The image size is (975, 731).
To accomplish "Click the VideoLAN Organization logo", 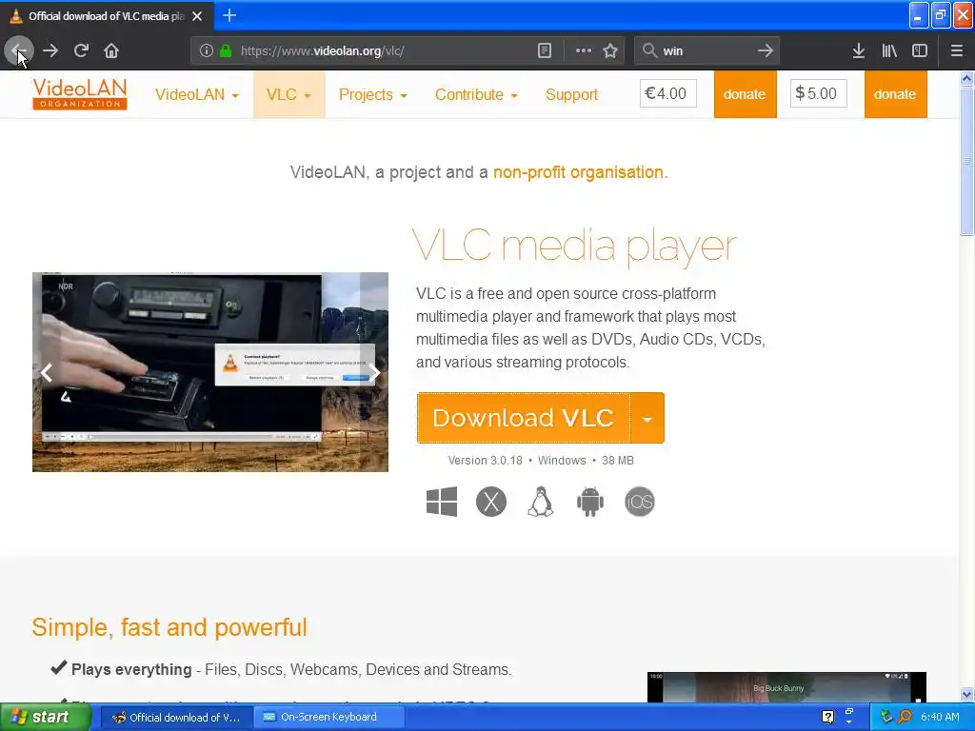I will pos(80,94).
